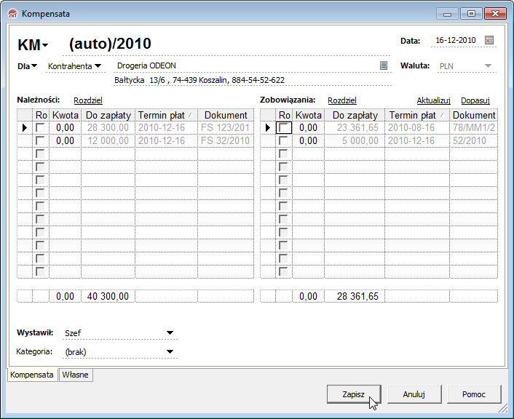Click the Zapisz button

(x=353, y=394)
